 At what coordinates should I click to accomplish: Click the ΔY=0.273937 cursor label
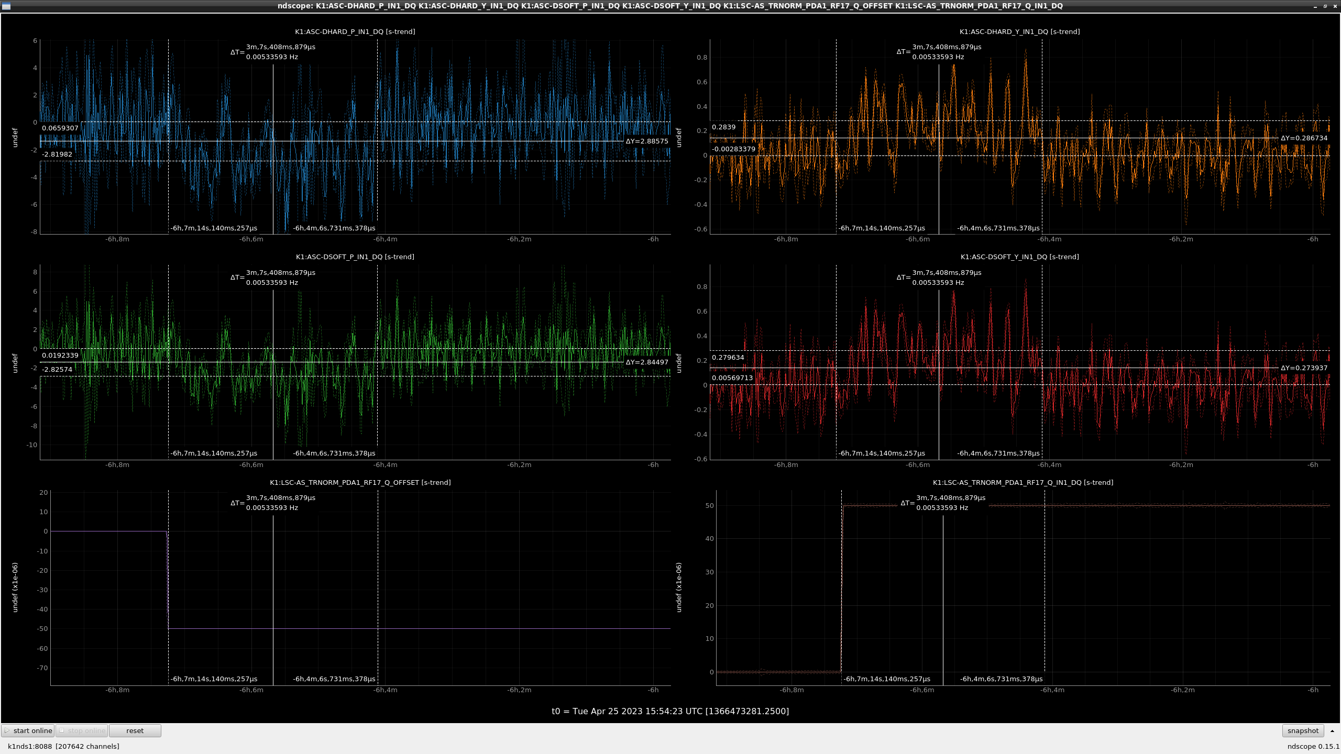tap(1304, 368)
